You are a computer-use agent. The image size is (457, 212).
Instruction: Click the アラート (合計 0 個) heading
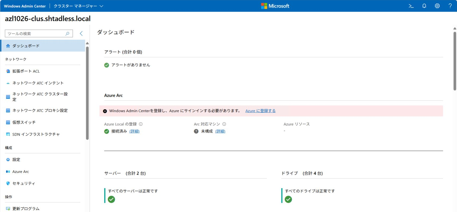[123, 52]
